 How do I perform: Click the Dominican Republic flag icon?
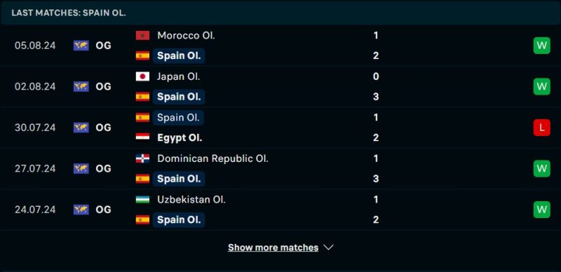[142, 158]
